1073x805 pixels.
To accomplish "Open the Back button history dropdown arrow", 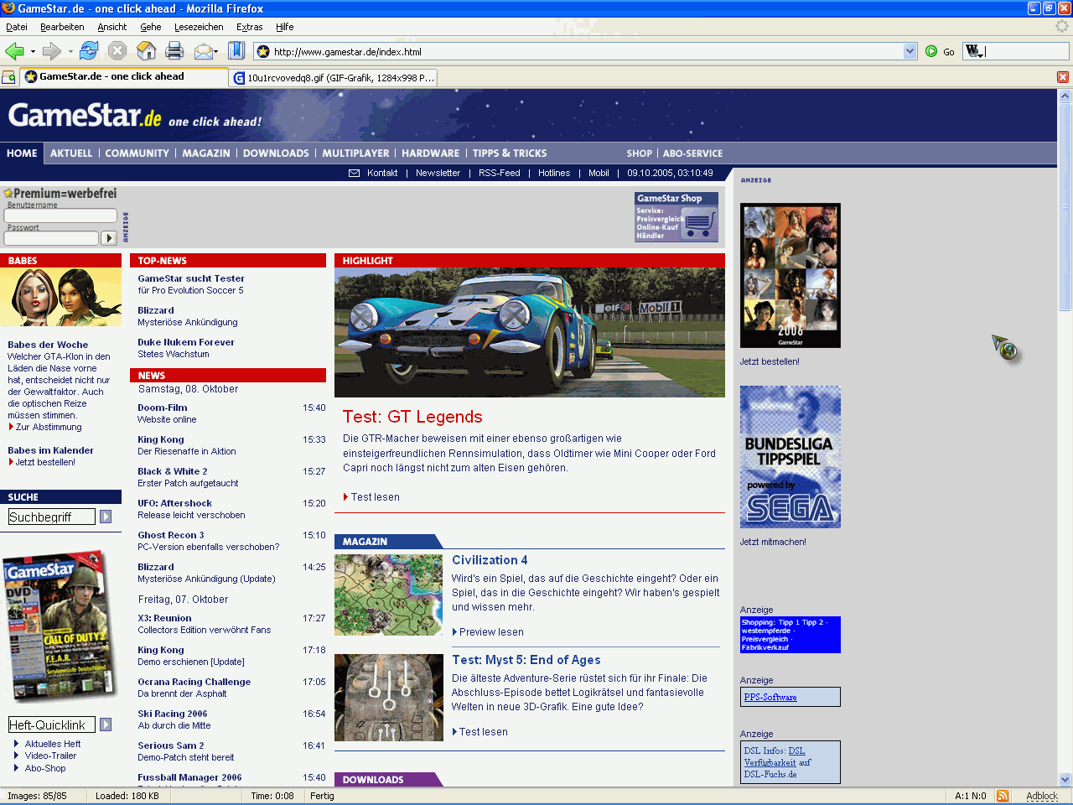I will [x=32, y=52].
